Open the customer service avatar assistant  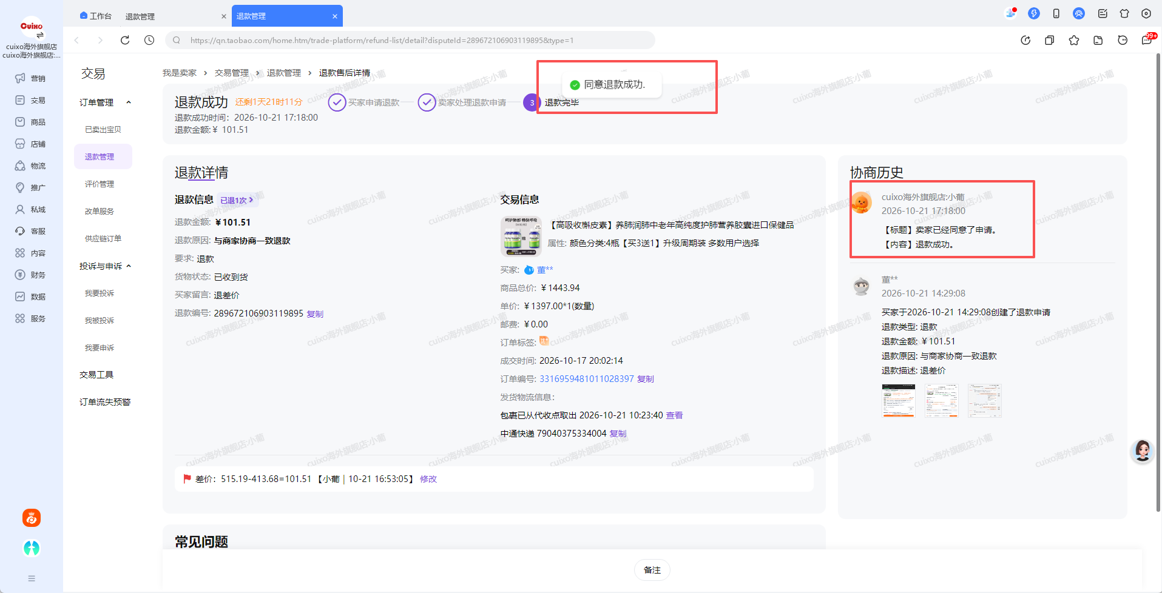click(1143, 451)
